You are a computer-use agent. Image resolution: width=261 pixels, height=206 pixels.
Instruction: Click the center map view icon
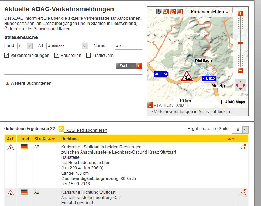(180, 12)
